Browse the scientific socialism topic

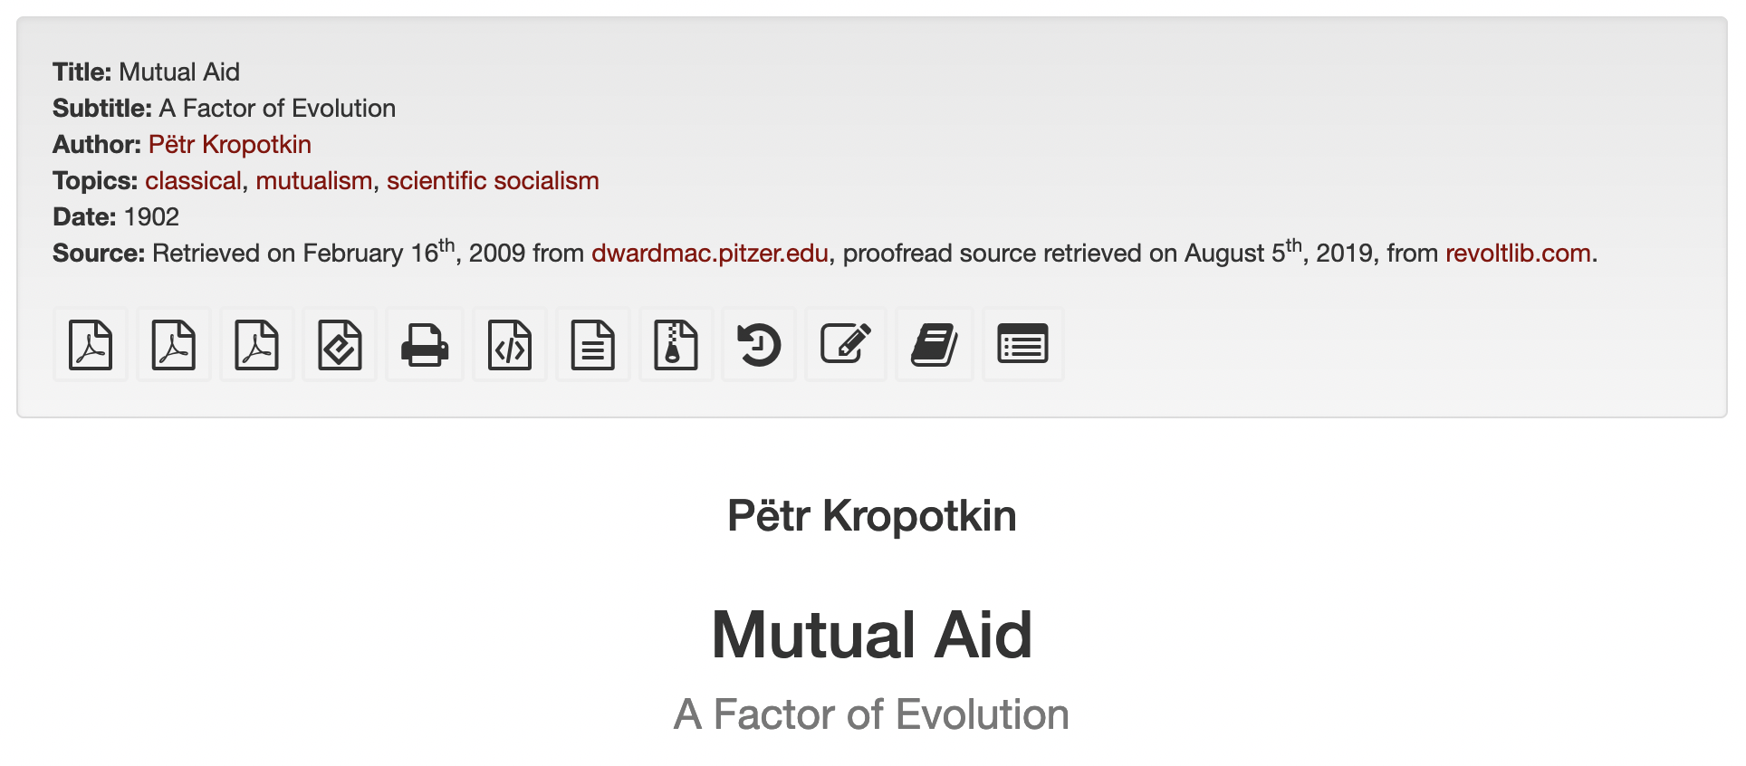493,181
